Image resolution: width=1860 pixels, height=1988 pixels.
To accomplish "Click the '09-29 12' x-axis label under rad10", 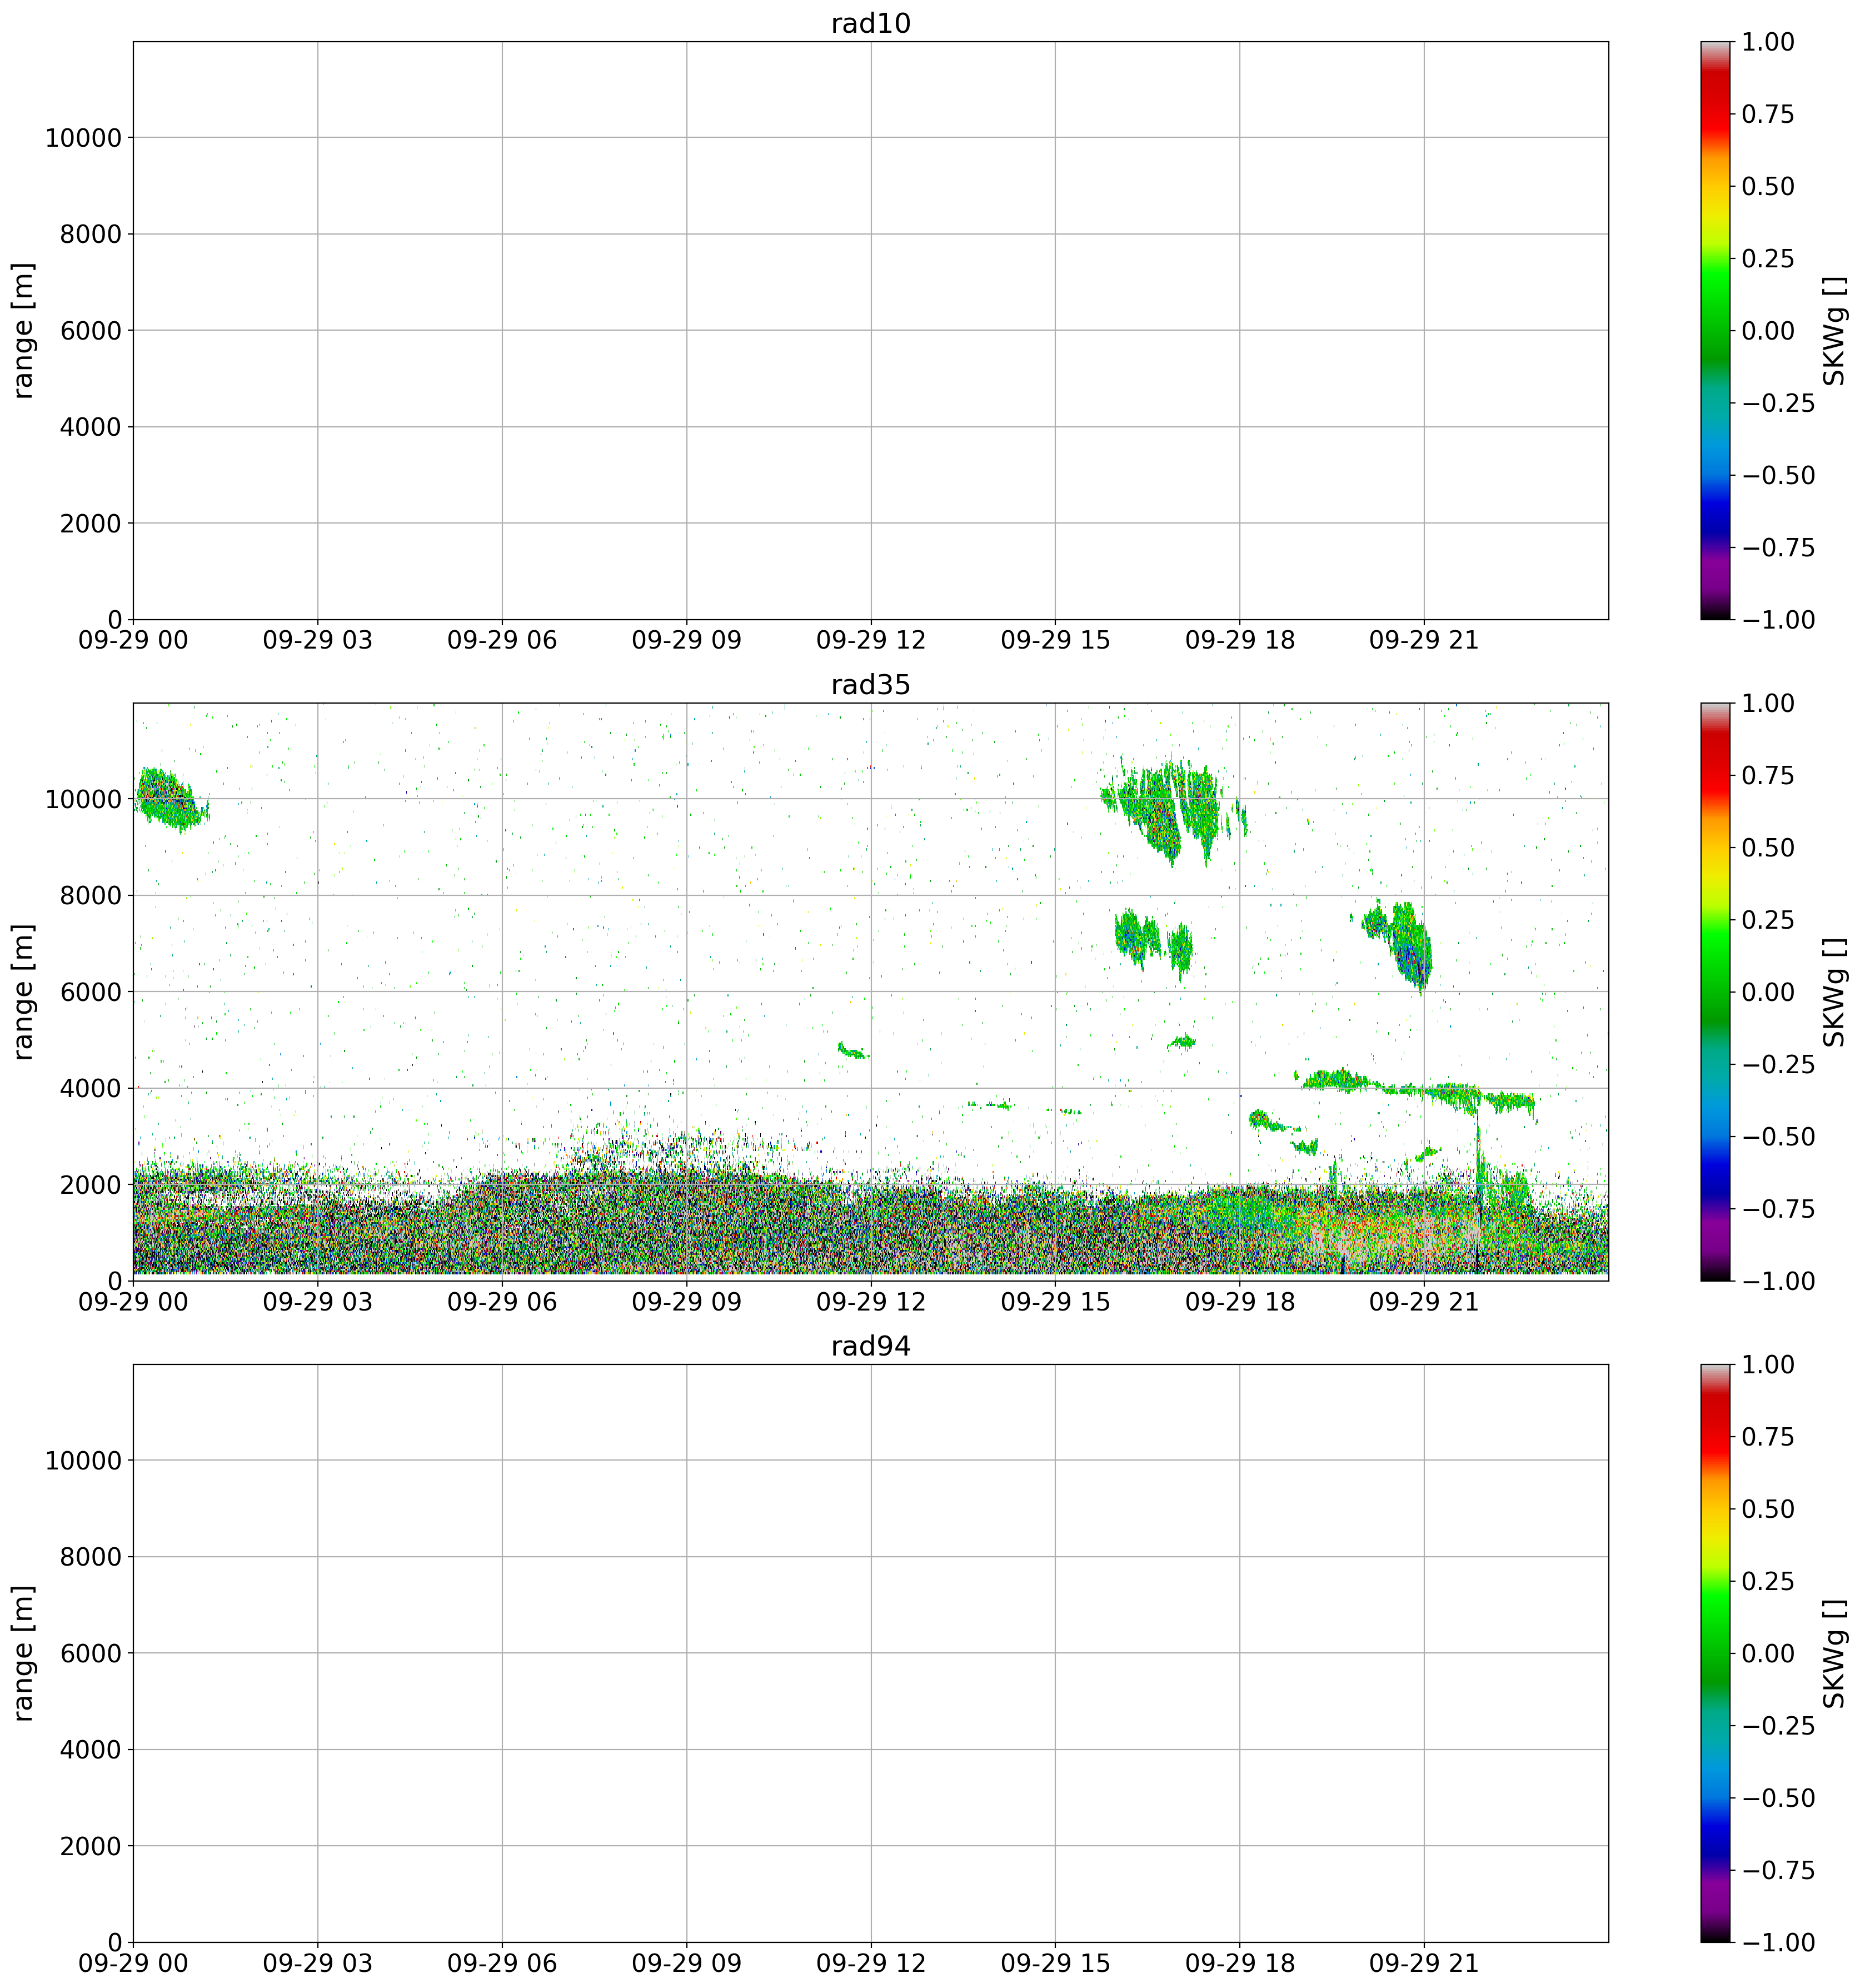I will (871, 640).
